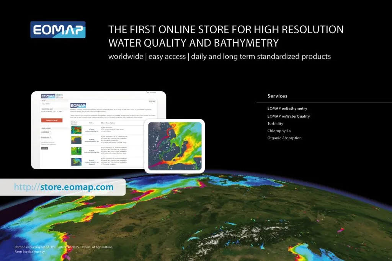Select EOMAP eoWaterQuality in Services

[x=289, y=116]
